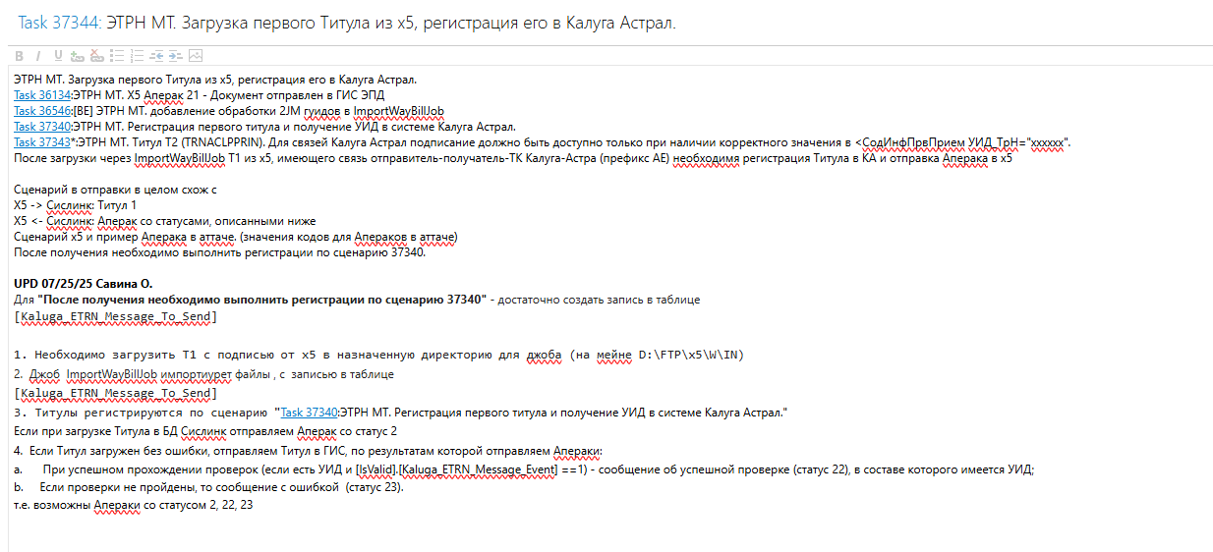Open Task 37340 link in step 3
The width and height of the screenshot is (1213, 552).
tap(309, 413)
